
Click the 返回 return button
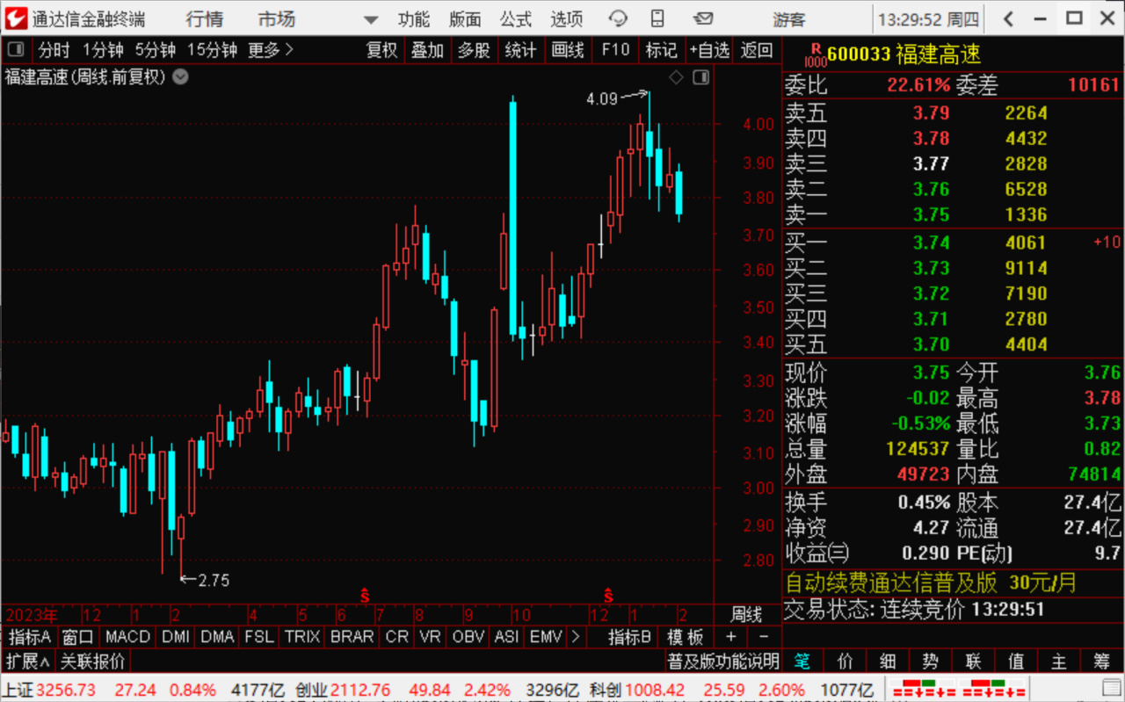(x=757, y=51)
